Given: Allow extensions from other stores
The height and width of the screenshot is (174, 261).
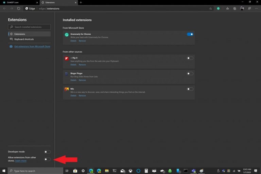Looking at the screenshot, I should [47, 159].
